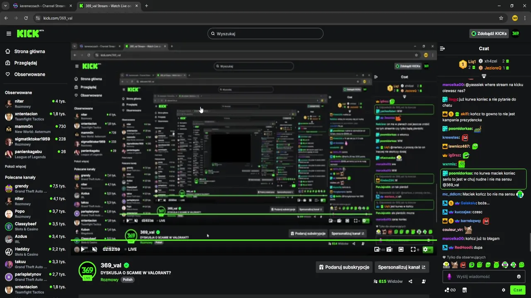The image size is (531, 298).
Task: Enable picture-in-picture mode in the player
Action: click(377, 249)
